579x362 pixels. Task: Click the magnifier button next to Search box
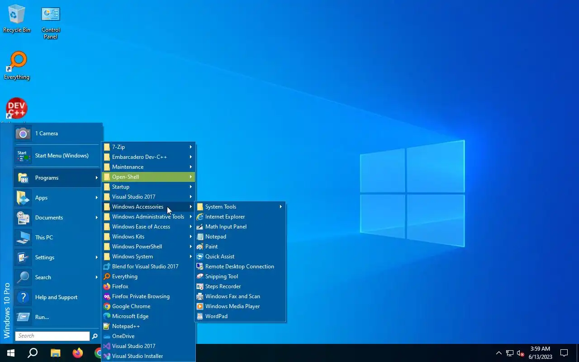(95, 336)
